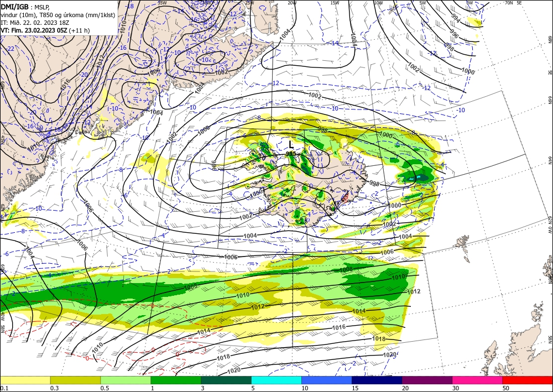Click the legend value '0.1'
The width and height of the screenshot is (553, 392).
(4, 388)
